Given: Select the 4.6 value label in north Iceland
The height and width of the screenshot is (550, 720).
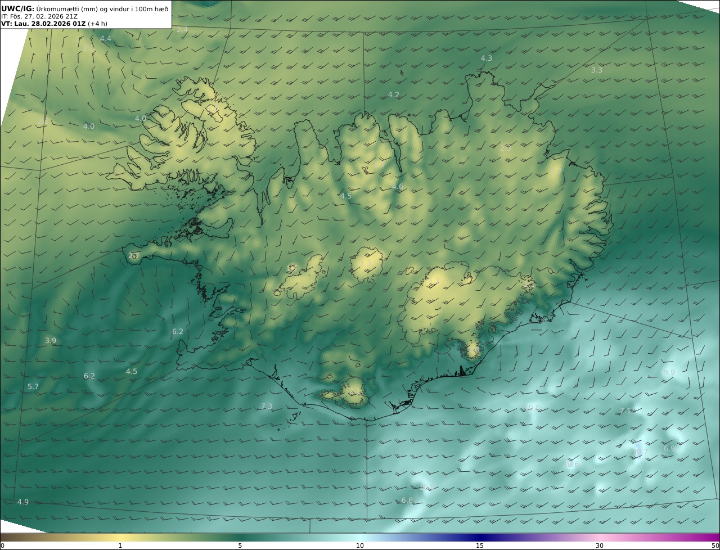Looking at the screenshot, I should (x=398, y=187).
